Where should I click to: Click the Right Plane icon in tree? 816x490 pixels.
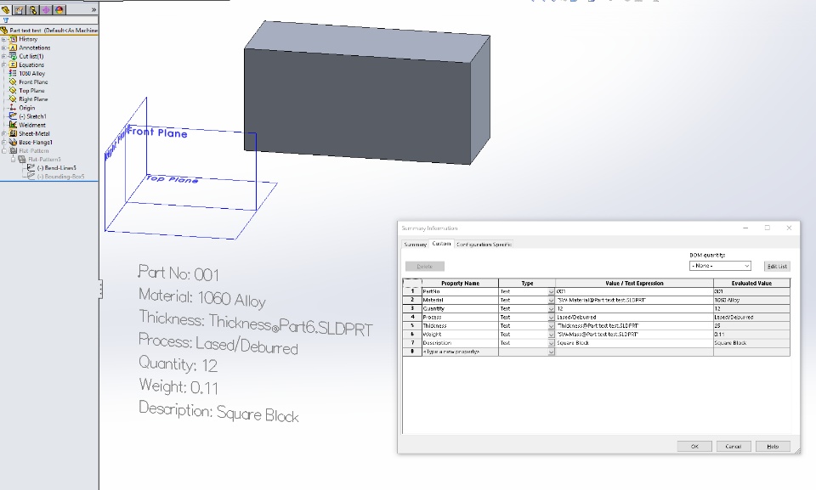coord(13,99)
